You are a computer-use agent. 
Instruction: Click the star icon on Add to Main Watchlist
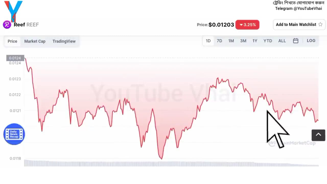click(x=320, y=25)
